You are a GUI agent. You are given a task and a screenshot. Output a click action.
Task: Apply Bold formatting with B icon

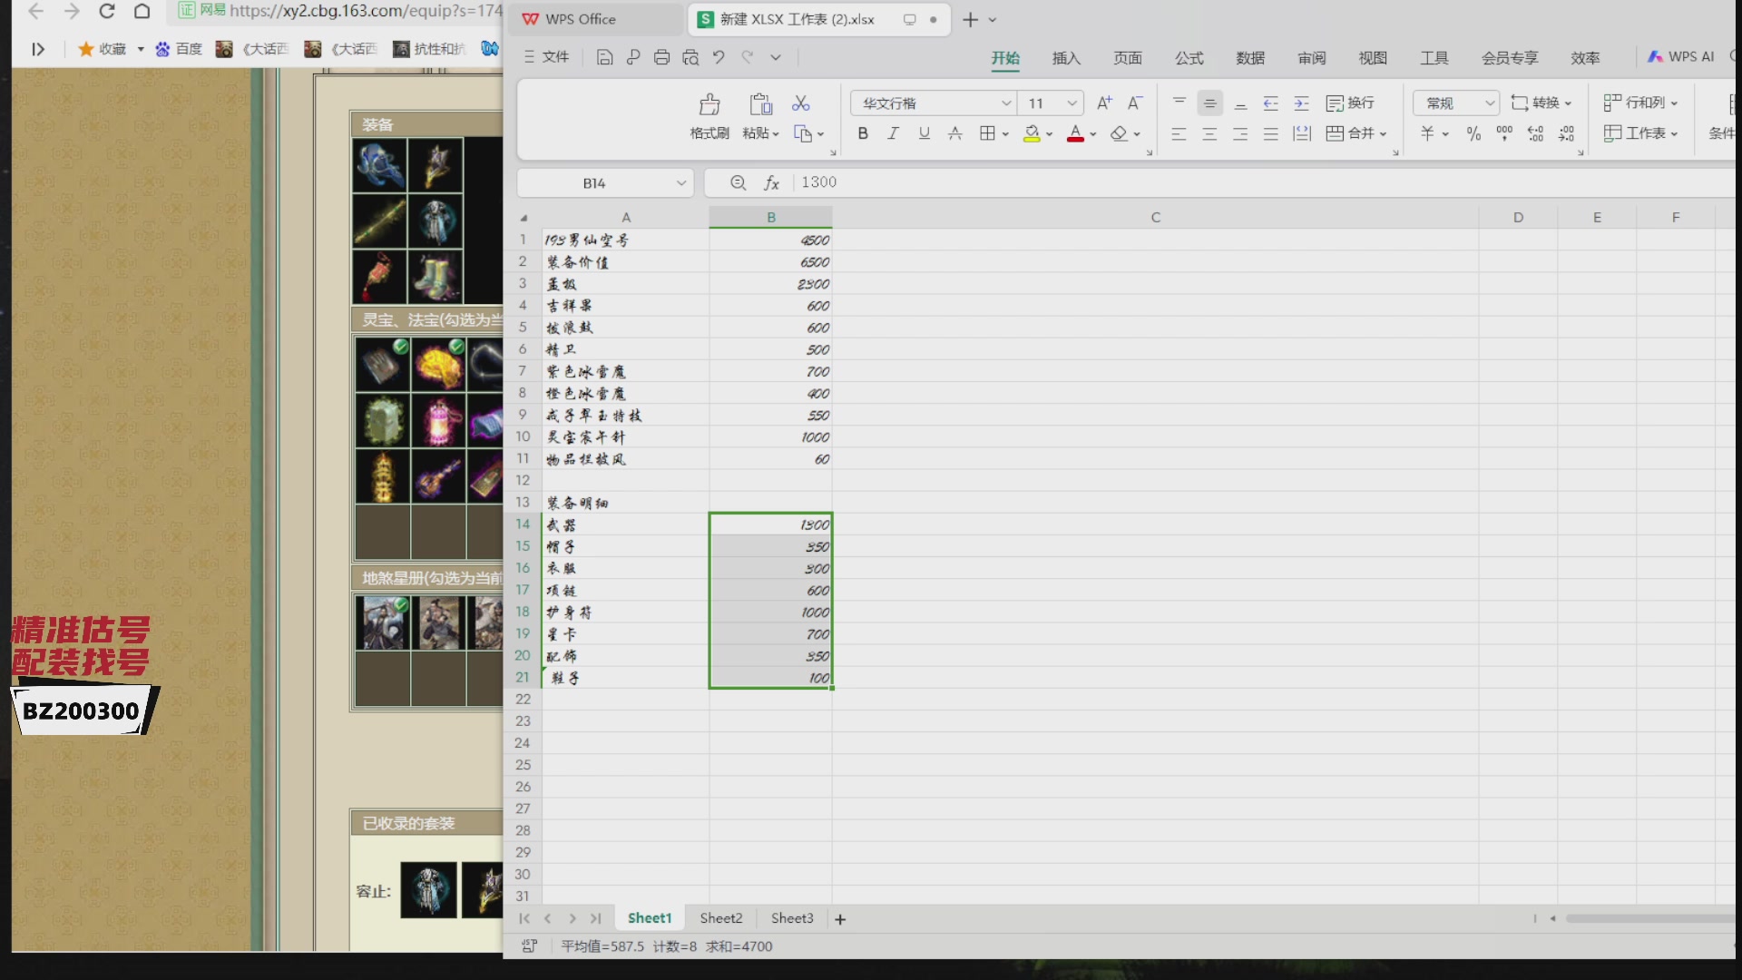[x=863, y=133]
